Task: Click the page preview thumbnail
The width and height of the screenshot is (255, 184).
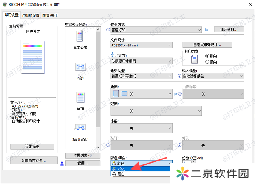Action: click(x=33, y=57)
